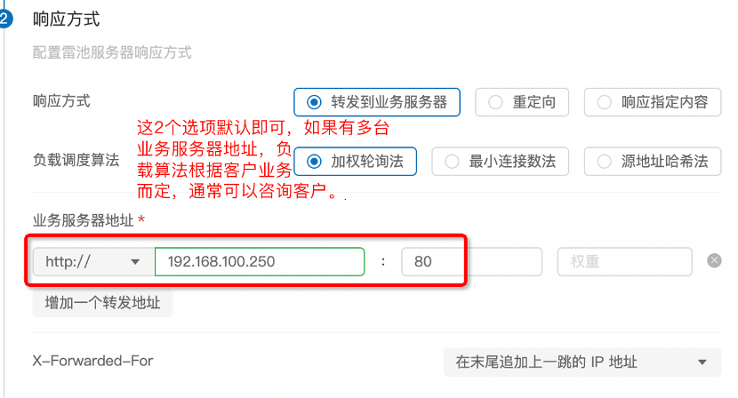The image size is (738, 398).
Task: Click the server IP address field
Action: pos(260,261)
